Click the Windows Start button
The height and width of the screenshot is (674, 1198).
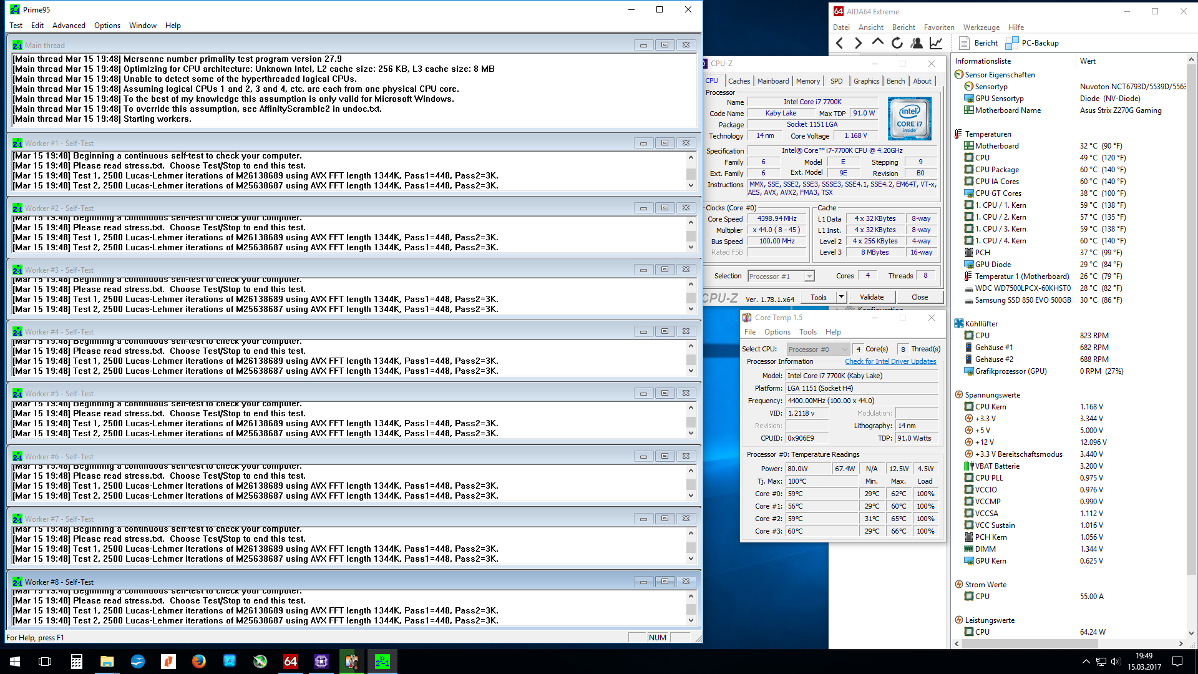tap(15, 661)
